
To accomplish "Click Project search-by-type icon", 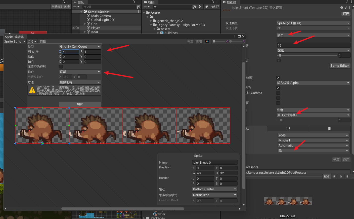I will pos(200,7).
